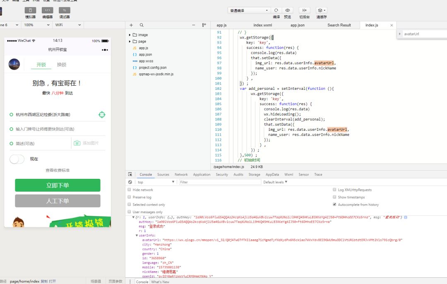Screen dimensions: 447x284
Task: Expand the image folder
Action: tap(130, 35)
